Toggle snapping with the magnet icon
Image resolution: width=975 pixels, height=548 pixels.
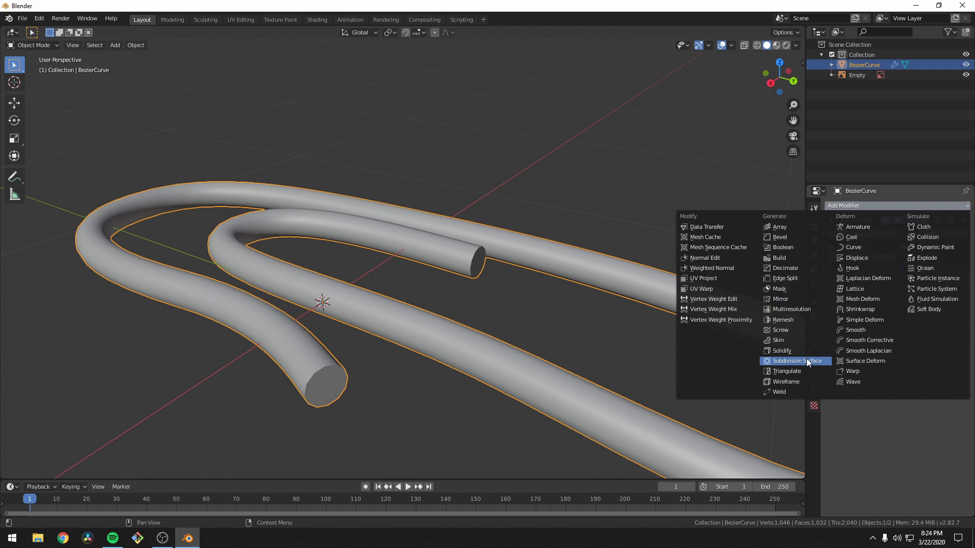click(406, 32)
